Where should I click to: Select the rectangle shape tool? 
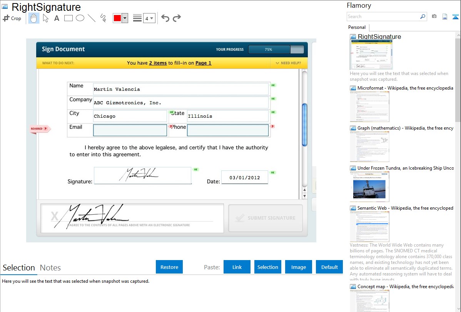(68, 18)
